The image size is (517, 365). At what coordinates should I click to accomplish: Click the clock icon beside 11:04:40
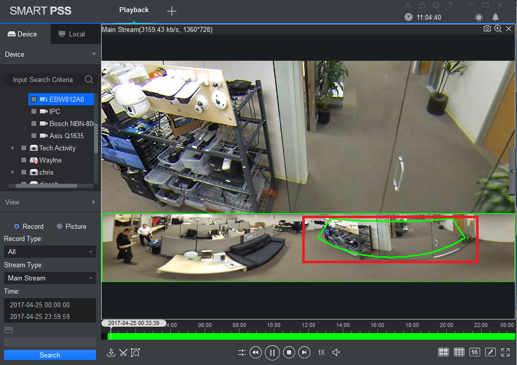click(x=408, y=17)
